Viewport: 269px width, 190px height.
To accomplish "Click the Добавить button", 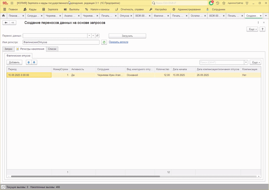I will [x=14, y=62].
